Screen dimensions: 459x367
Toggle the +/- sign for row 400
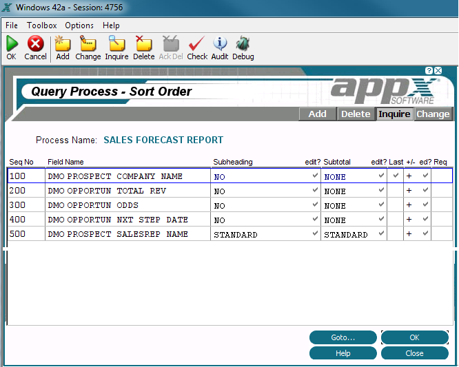(409, 219)
